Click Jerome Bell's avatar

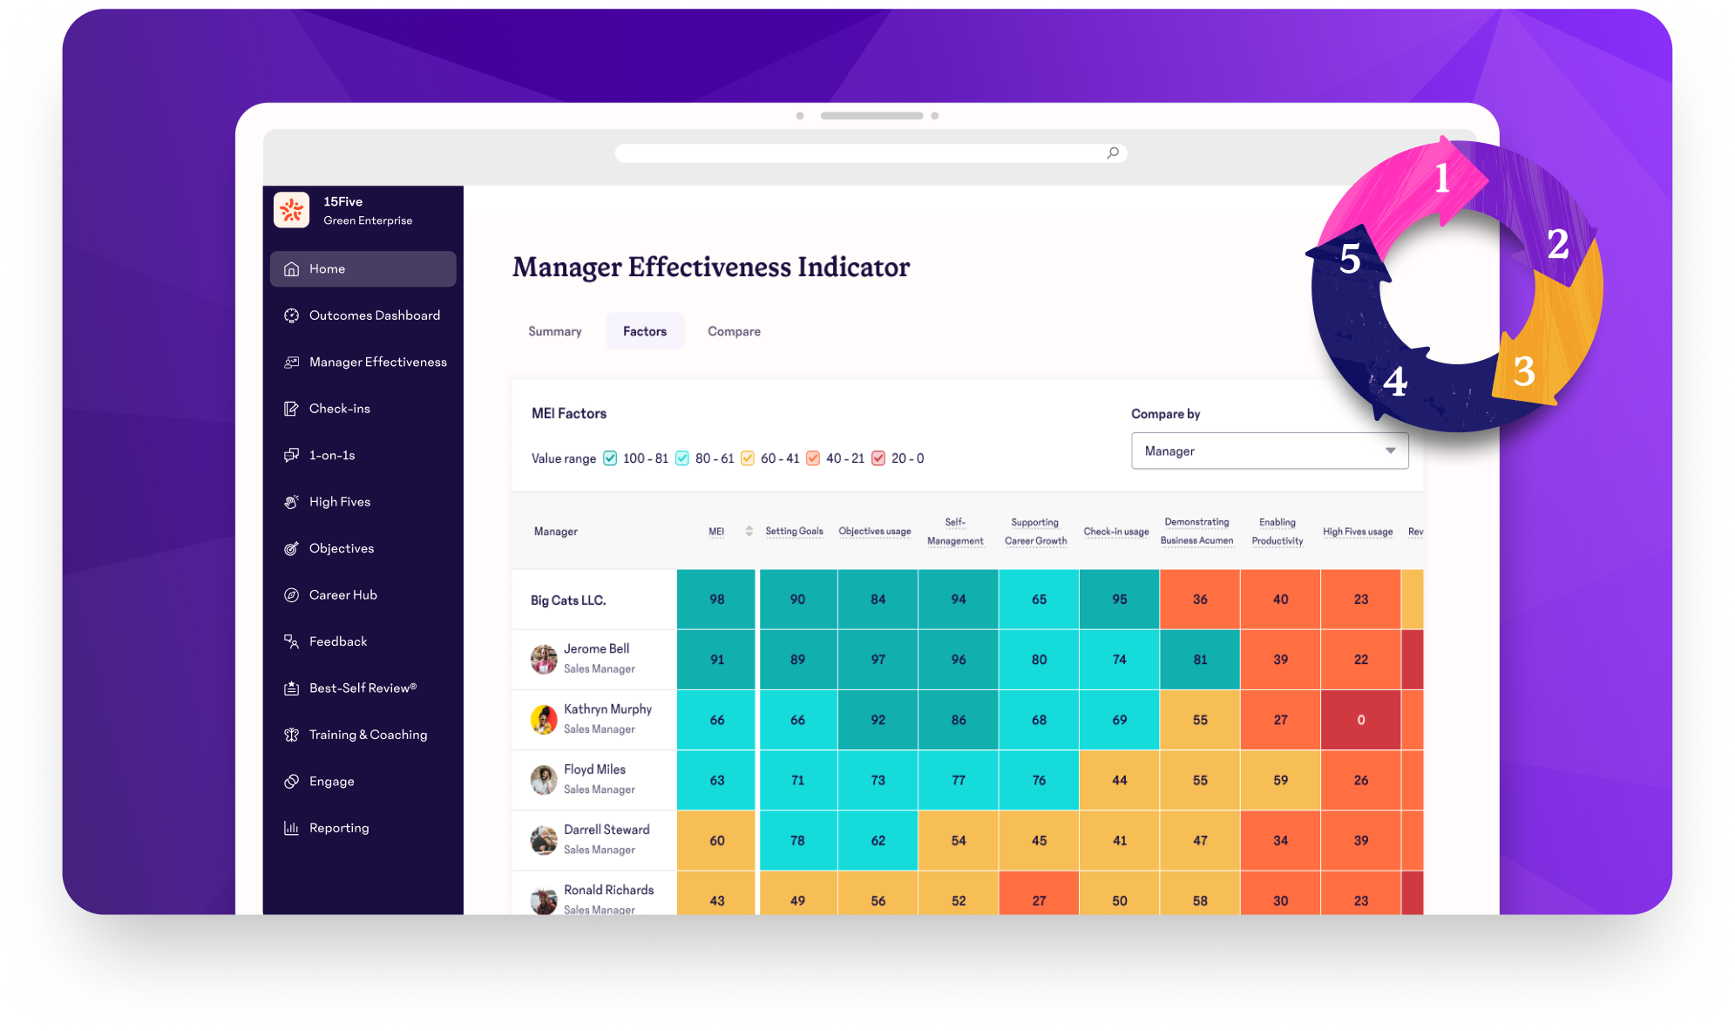[544, 660]
